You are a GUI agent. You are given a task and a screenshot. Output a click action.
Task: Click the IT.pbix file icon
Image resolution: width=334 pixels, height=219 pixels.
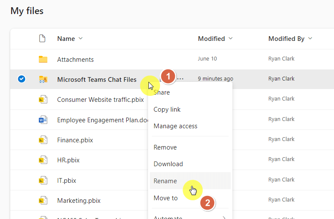click(x=43, y=180)
